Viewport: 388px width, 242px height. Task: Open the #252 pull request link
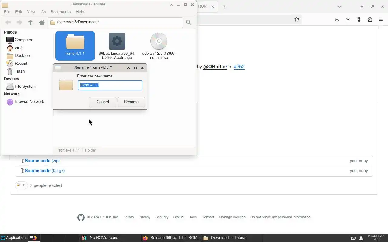[x=239, y=67]
